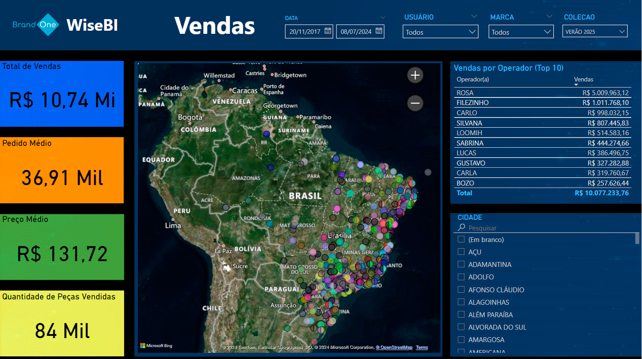Click the Vendas column sort arrow

(x=576, y=85)
